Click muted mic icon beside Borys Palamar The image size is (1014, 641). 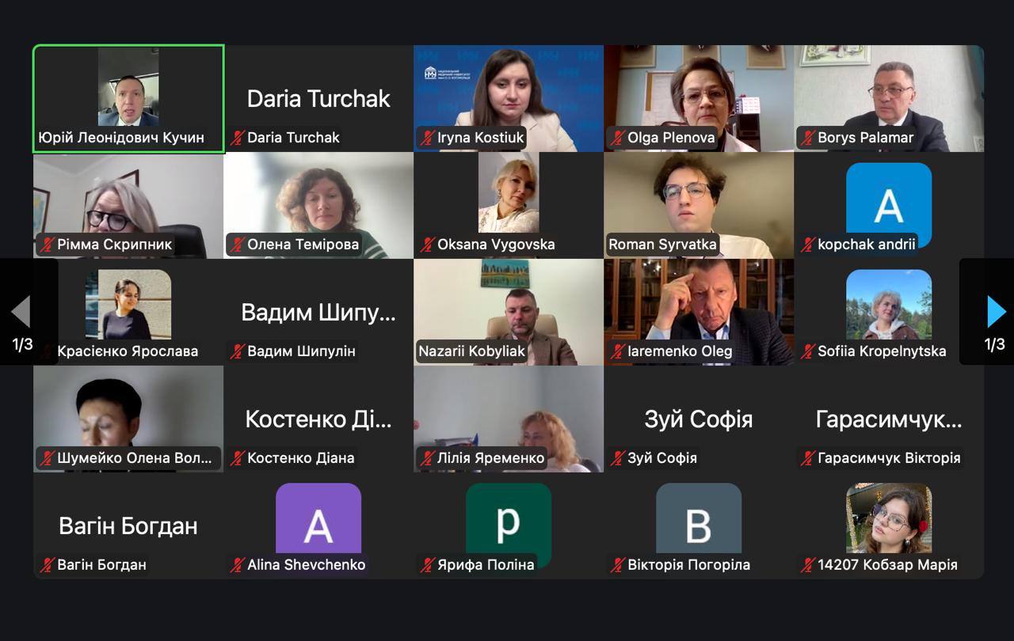[808, 138]
